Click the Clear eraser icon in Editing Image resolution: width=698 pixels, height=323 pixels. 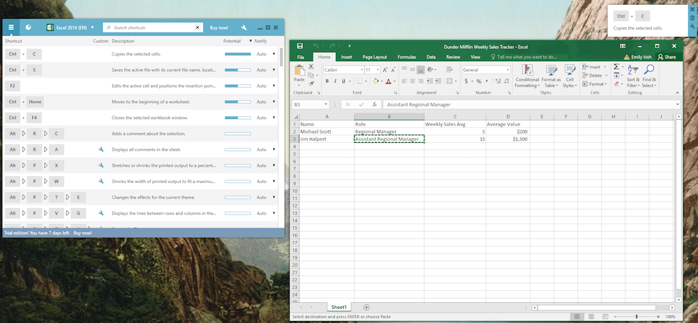pos(616,84)
